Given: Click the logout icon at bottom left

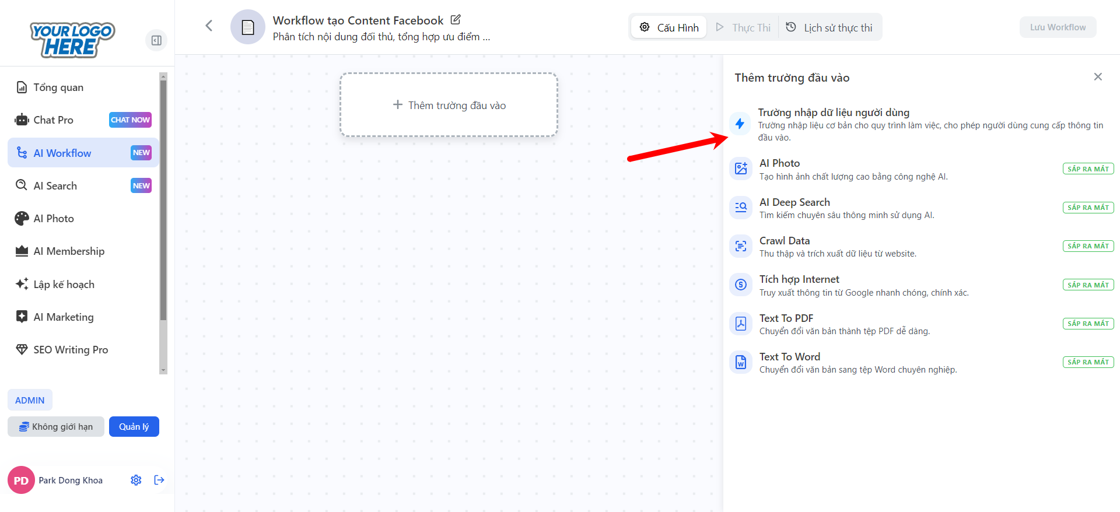Looking at the screenshot, I should [x=159, y=480].
